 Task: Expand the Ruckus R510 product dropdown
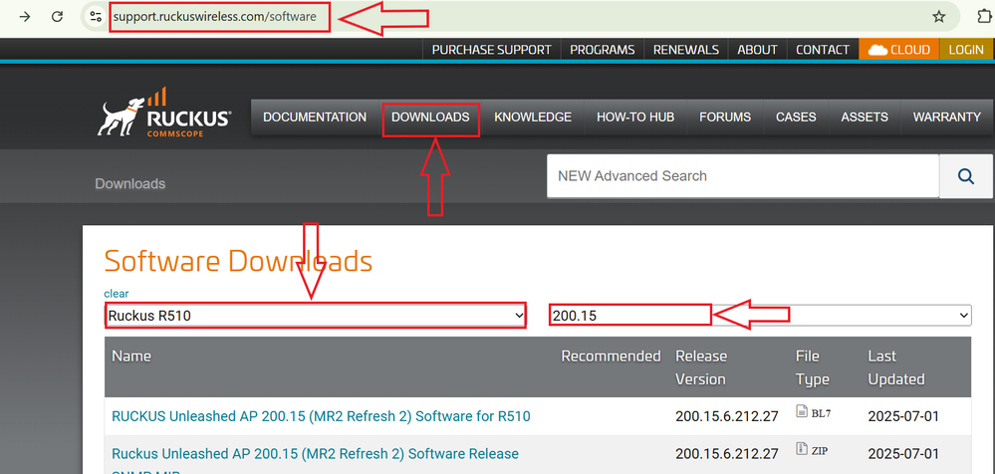(x=315, y=316)
